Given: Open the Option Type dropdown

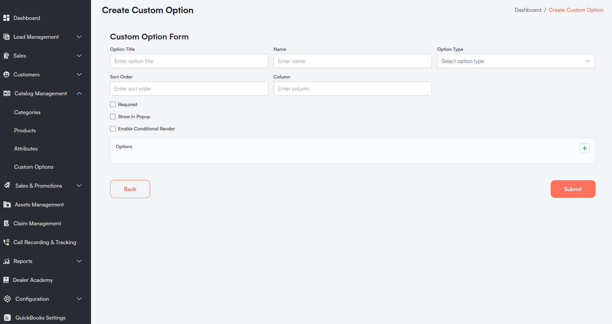Looking at the screenshot, I should click(x=516, y=61).
